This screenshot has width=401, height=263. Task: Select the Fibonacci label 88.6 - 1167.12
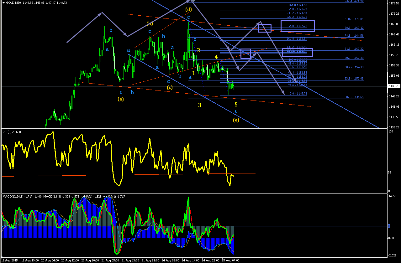coord(354,28)
